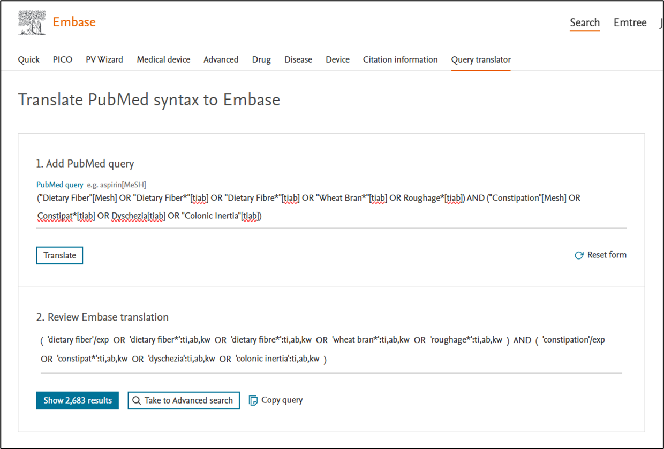
Task: Click the reset icon beside Reset form
Action: point(578,255)
